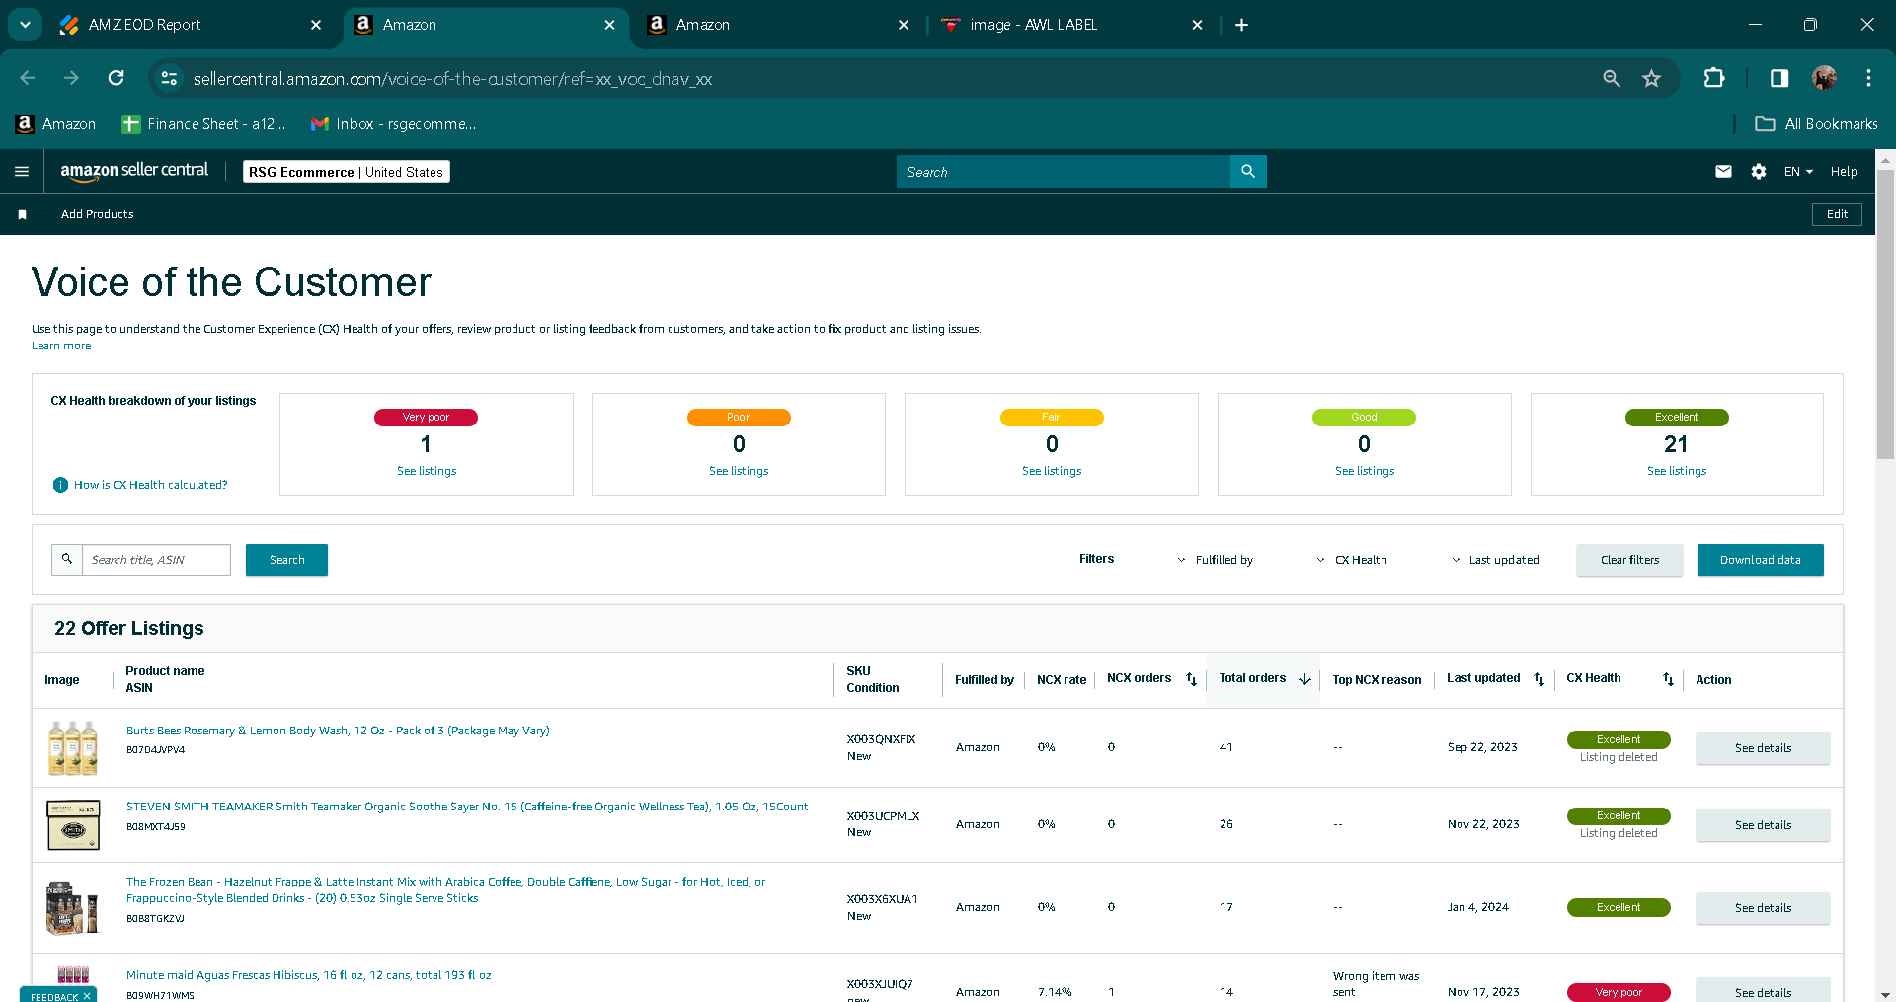
Task: See details for Smith Teamaker tea listing
Action: (1763, 825)
